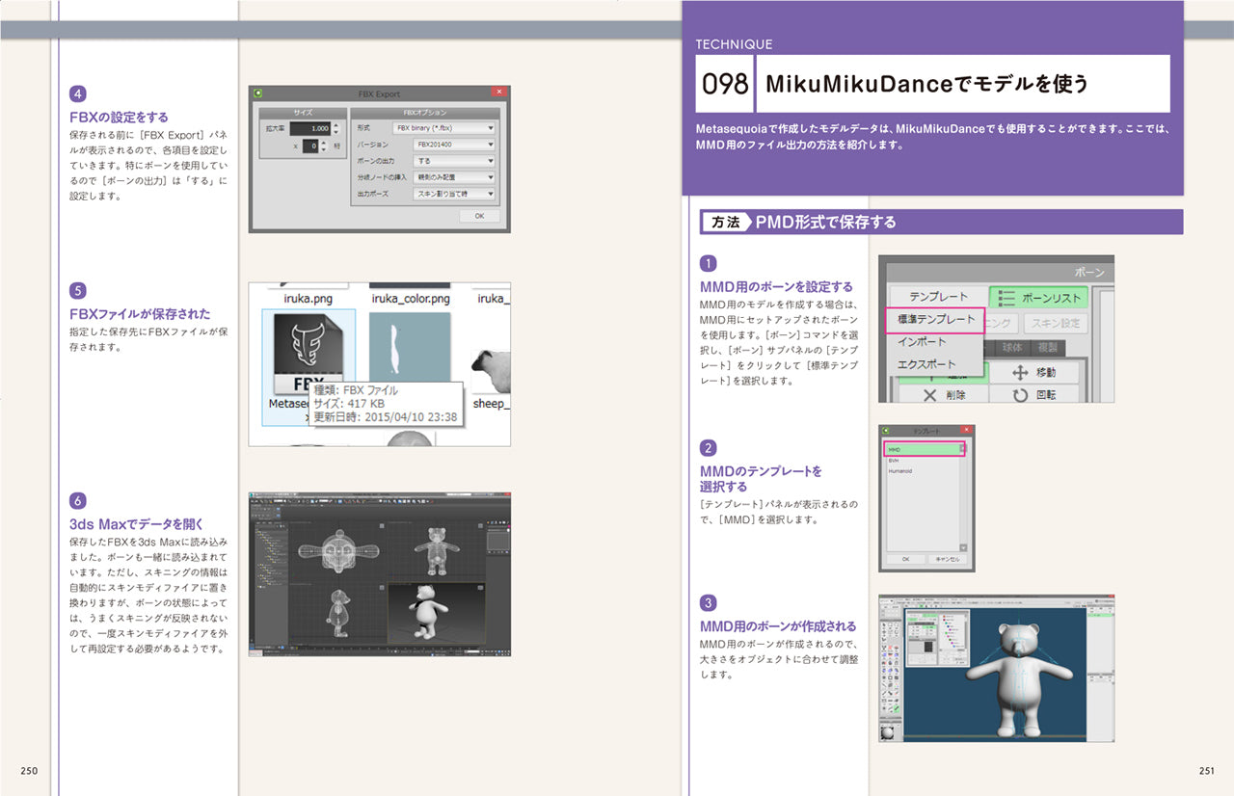
Task: Click the 3ds Max bottom-left side-view wireframe viewport
Action: [338, 613]
